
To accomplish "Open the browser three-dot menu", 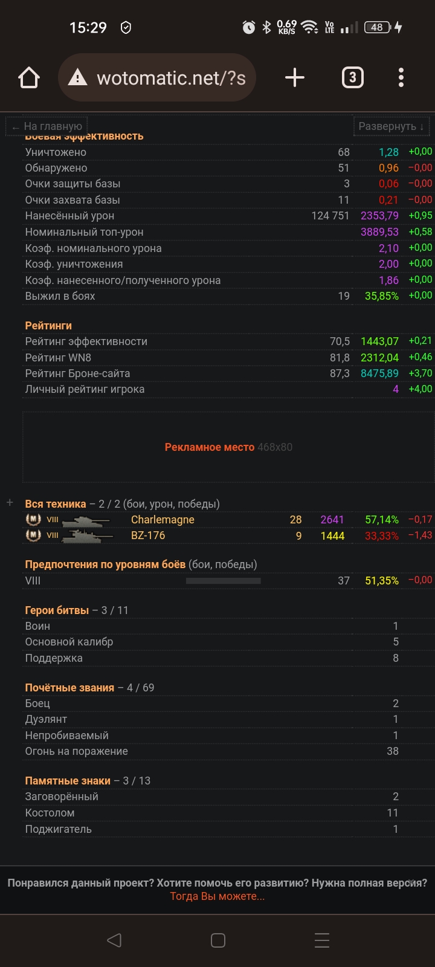I will coord(401,78).
